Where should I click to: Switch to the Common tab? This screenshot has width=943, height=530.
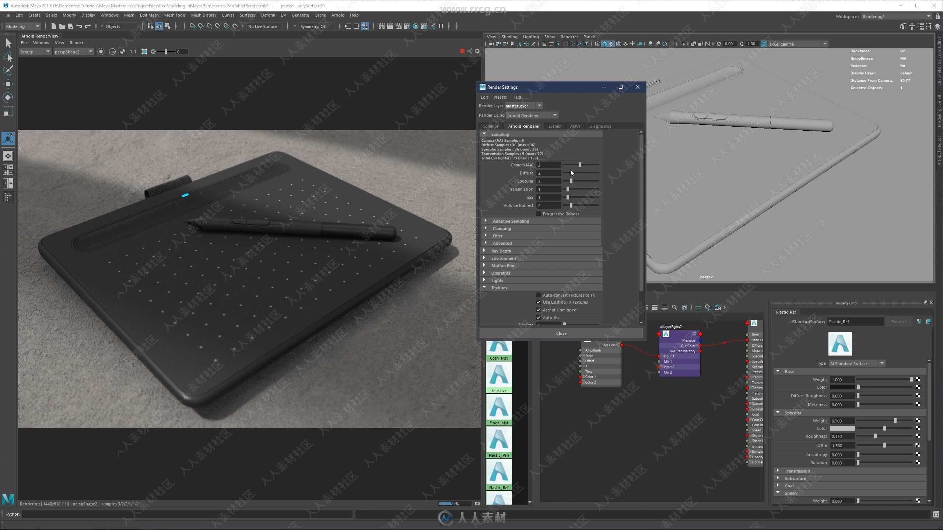point(491,126)
